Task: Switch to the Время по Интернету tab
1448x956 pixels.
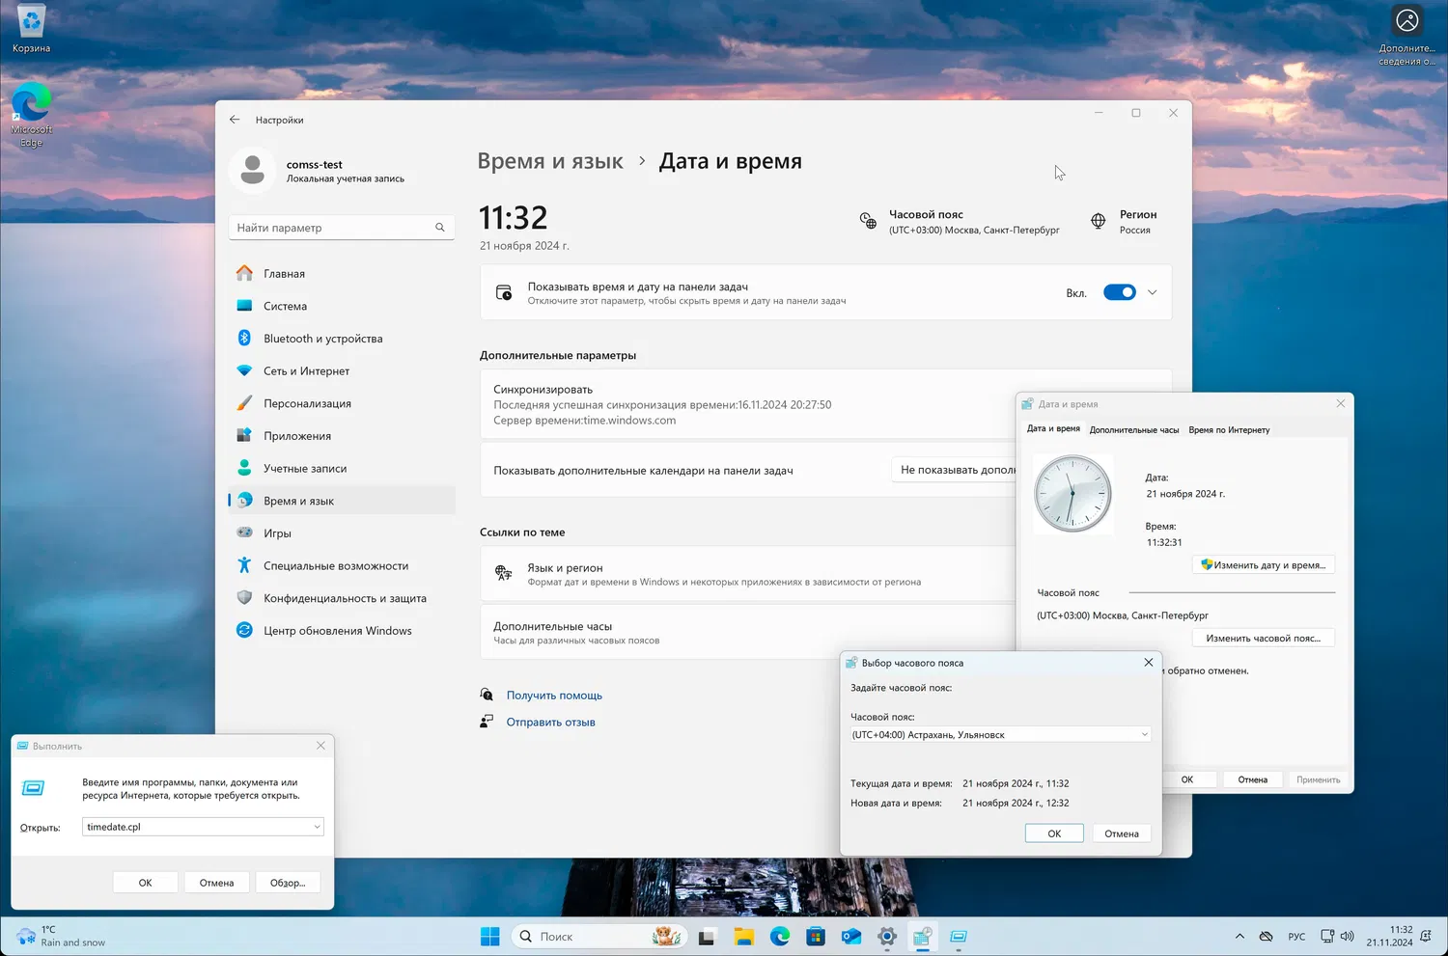Action: (1229, 430)
